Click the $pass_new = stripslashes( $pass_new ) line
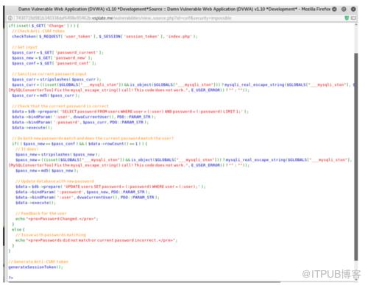 57,154
